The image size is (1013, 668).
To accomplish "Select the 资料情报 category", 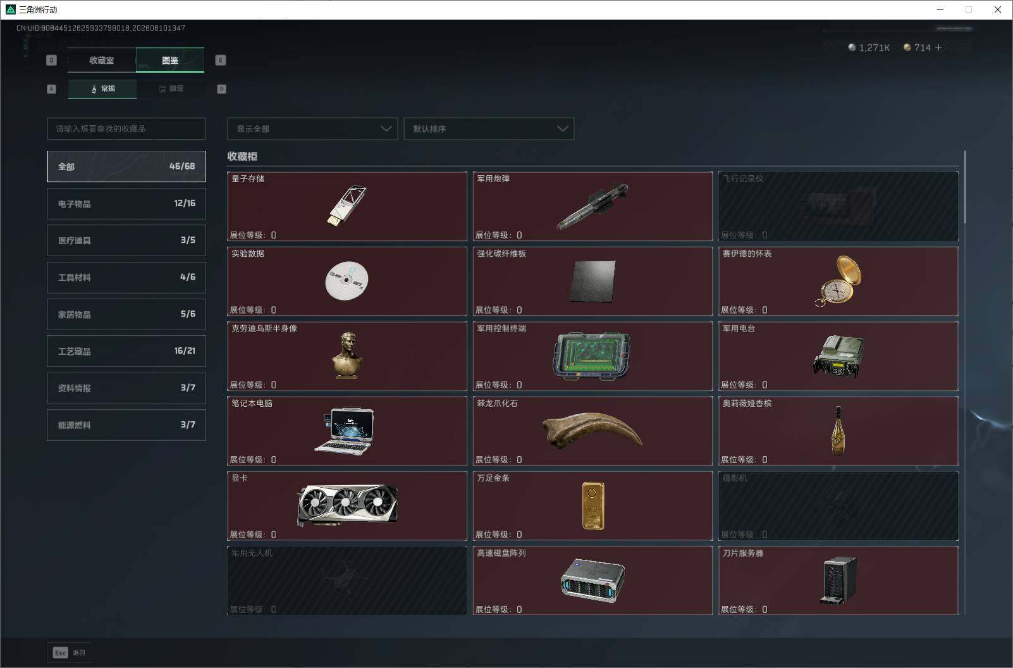I will 126,388.
